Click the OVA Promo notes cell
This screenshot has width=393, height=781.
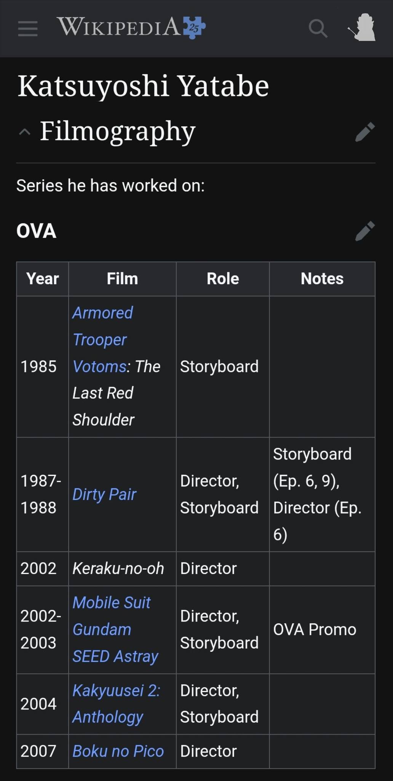point(322,630)
